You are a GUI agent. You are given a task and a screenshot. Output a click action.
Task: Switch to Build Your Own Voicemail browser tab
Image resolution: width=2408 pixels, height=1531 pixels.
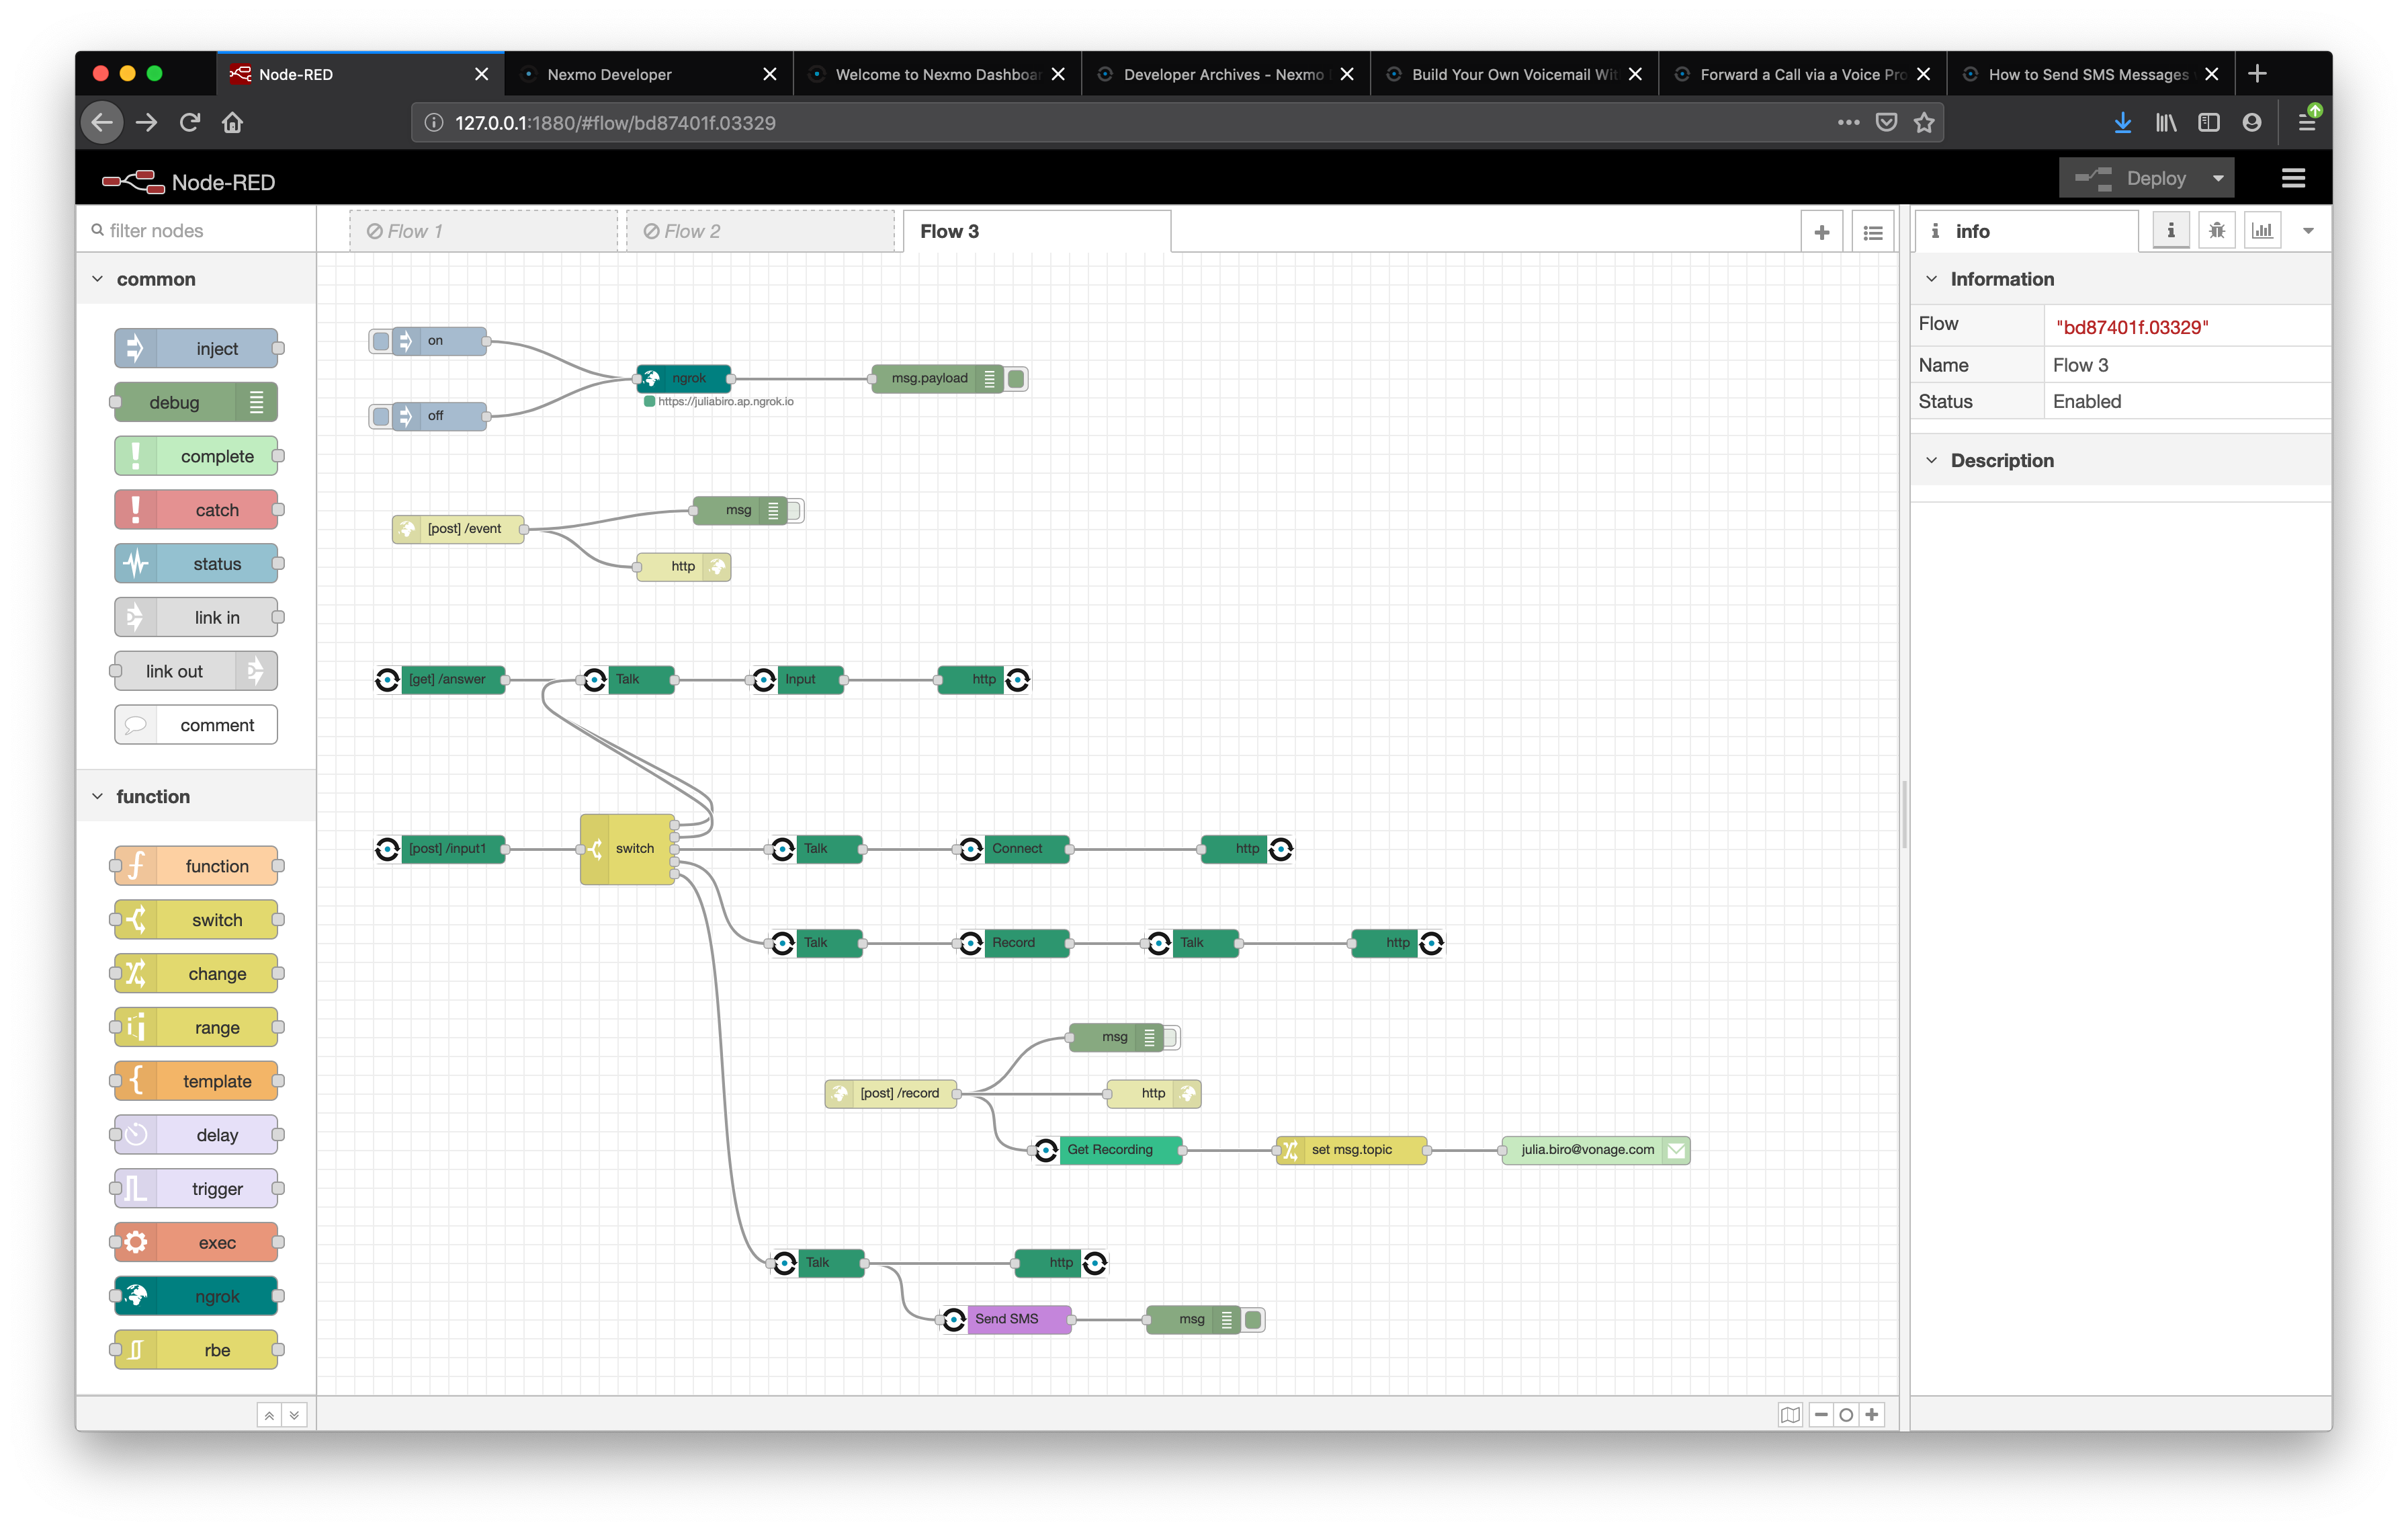(1513, 74)
